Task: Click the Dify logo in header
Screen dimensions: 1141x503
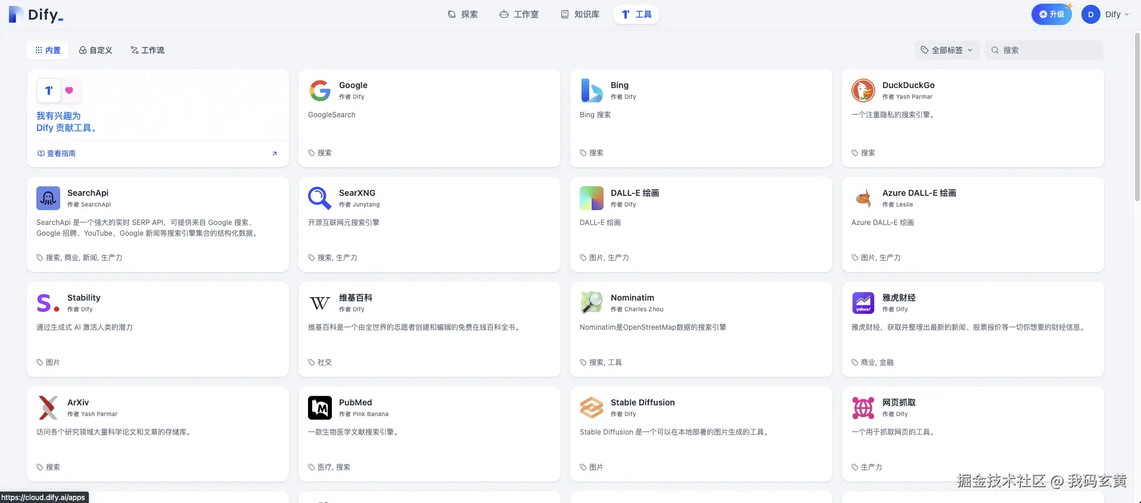Action: click(x=36, y=14)
